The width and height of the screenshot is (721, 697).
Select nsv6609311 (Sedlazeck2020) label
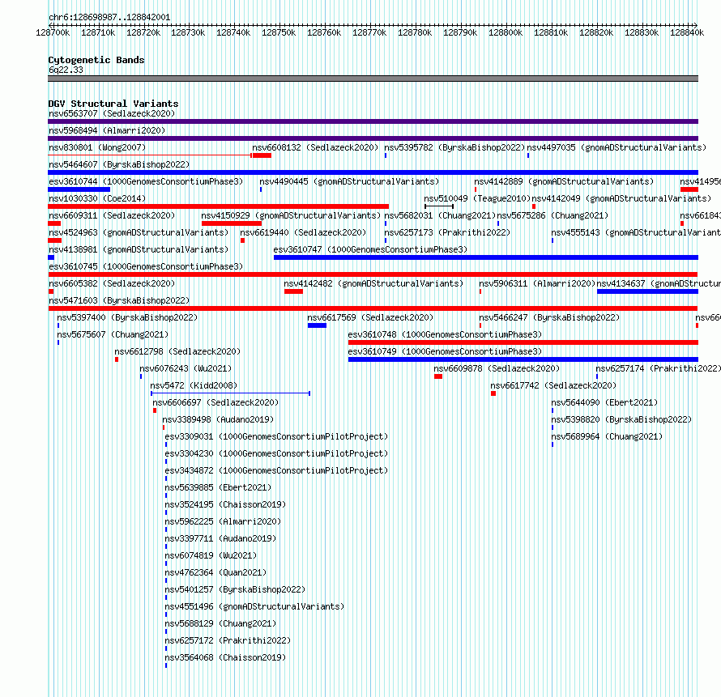(112, 215)
